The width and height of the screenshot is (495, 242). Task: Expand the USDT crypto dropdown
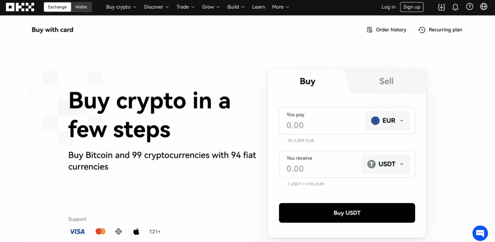click(386, 164)
